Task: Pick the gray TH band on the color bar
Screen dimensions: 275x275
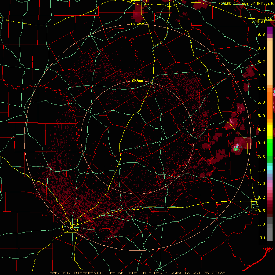Action: [x=270, y=234]
